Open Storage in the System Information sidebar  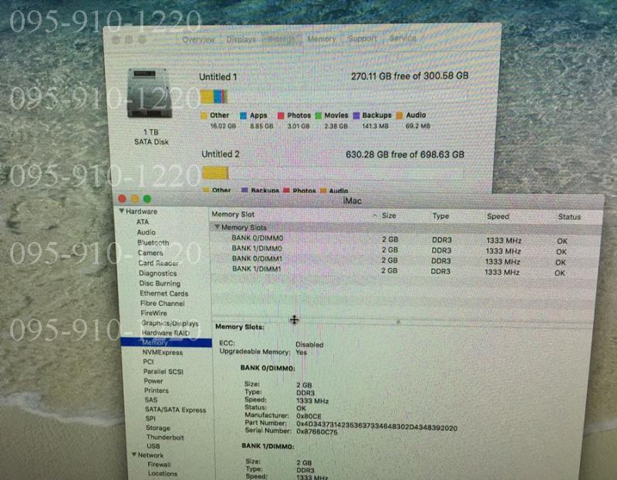click(x=158, y=428)
